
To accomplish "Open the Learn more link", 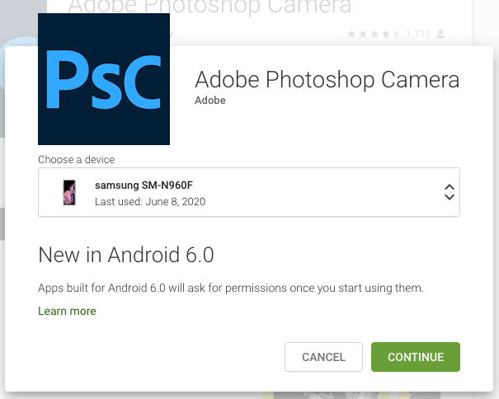I will tap(67, 311).
